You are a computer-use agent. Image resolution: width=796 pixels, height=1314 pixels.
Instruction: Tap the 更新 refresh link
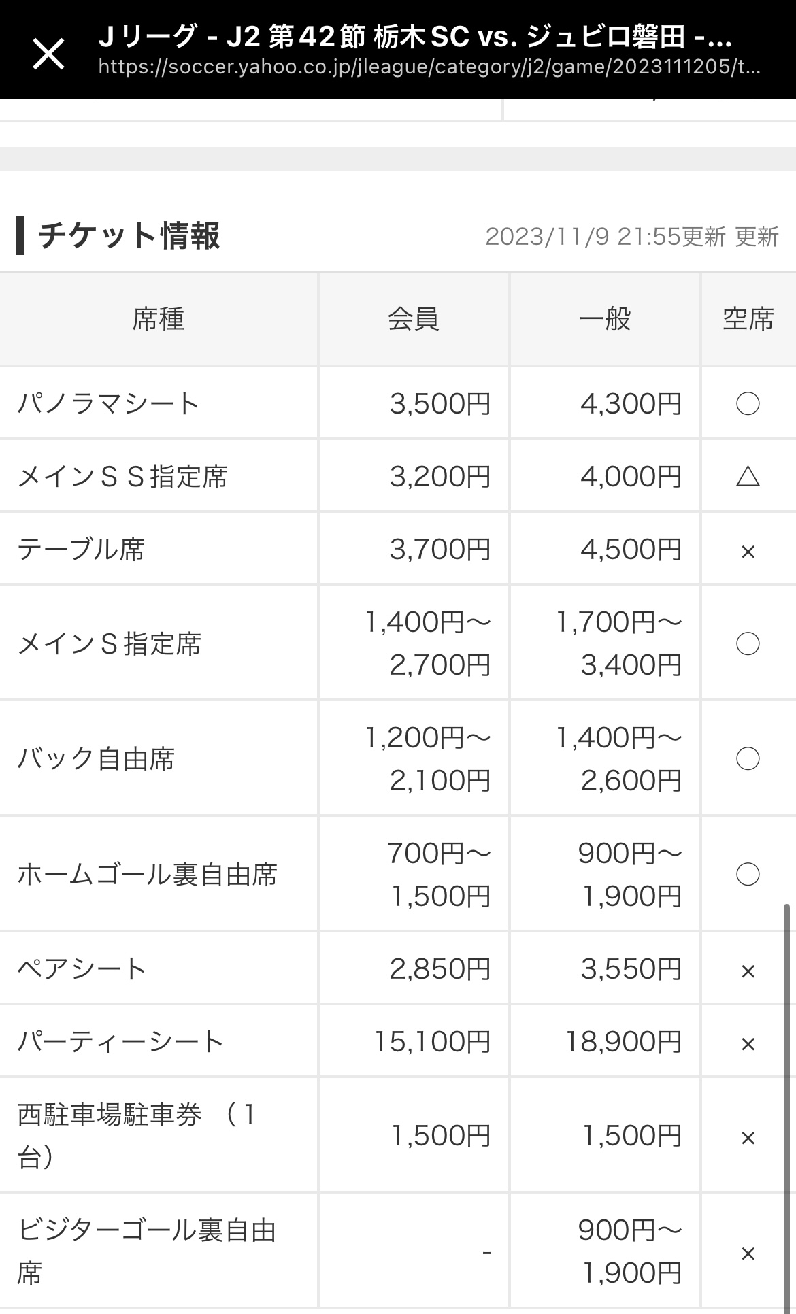click(757, 237)
